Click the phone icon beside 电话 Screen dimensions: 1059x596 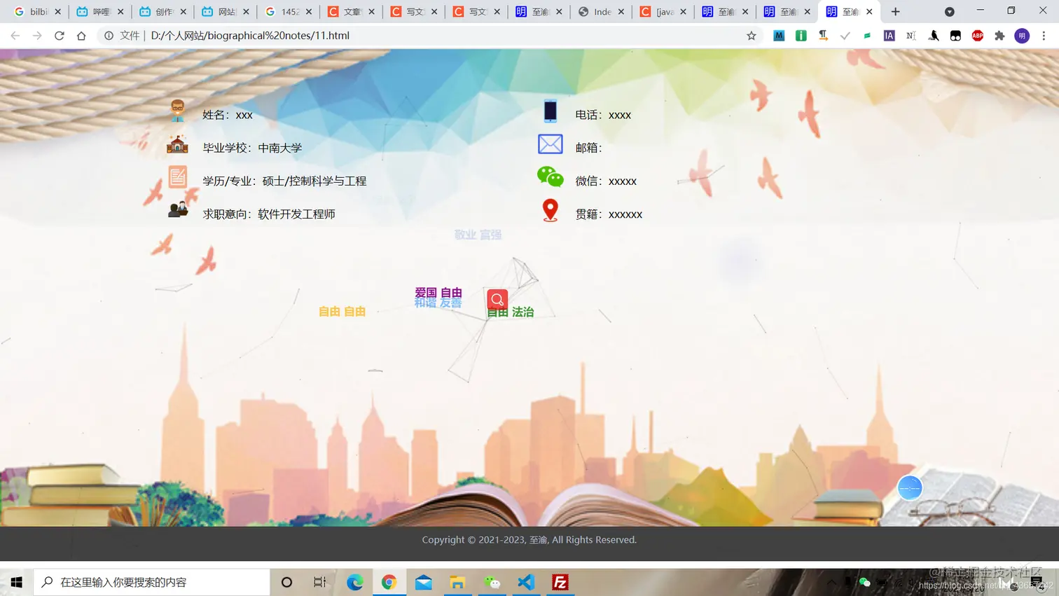pos(551,111)
